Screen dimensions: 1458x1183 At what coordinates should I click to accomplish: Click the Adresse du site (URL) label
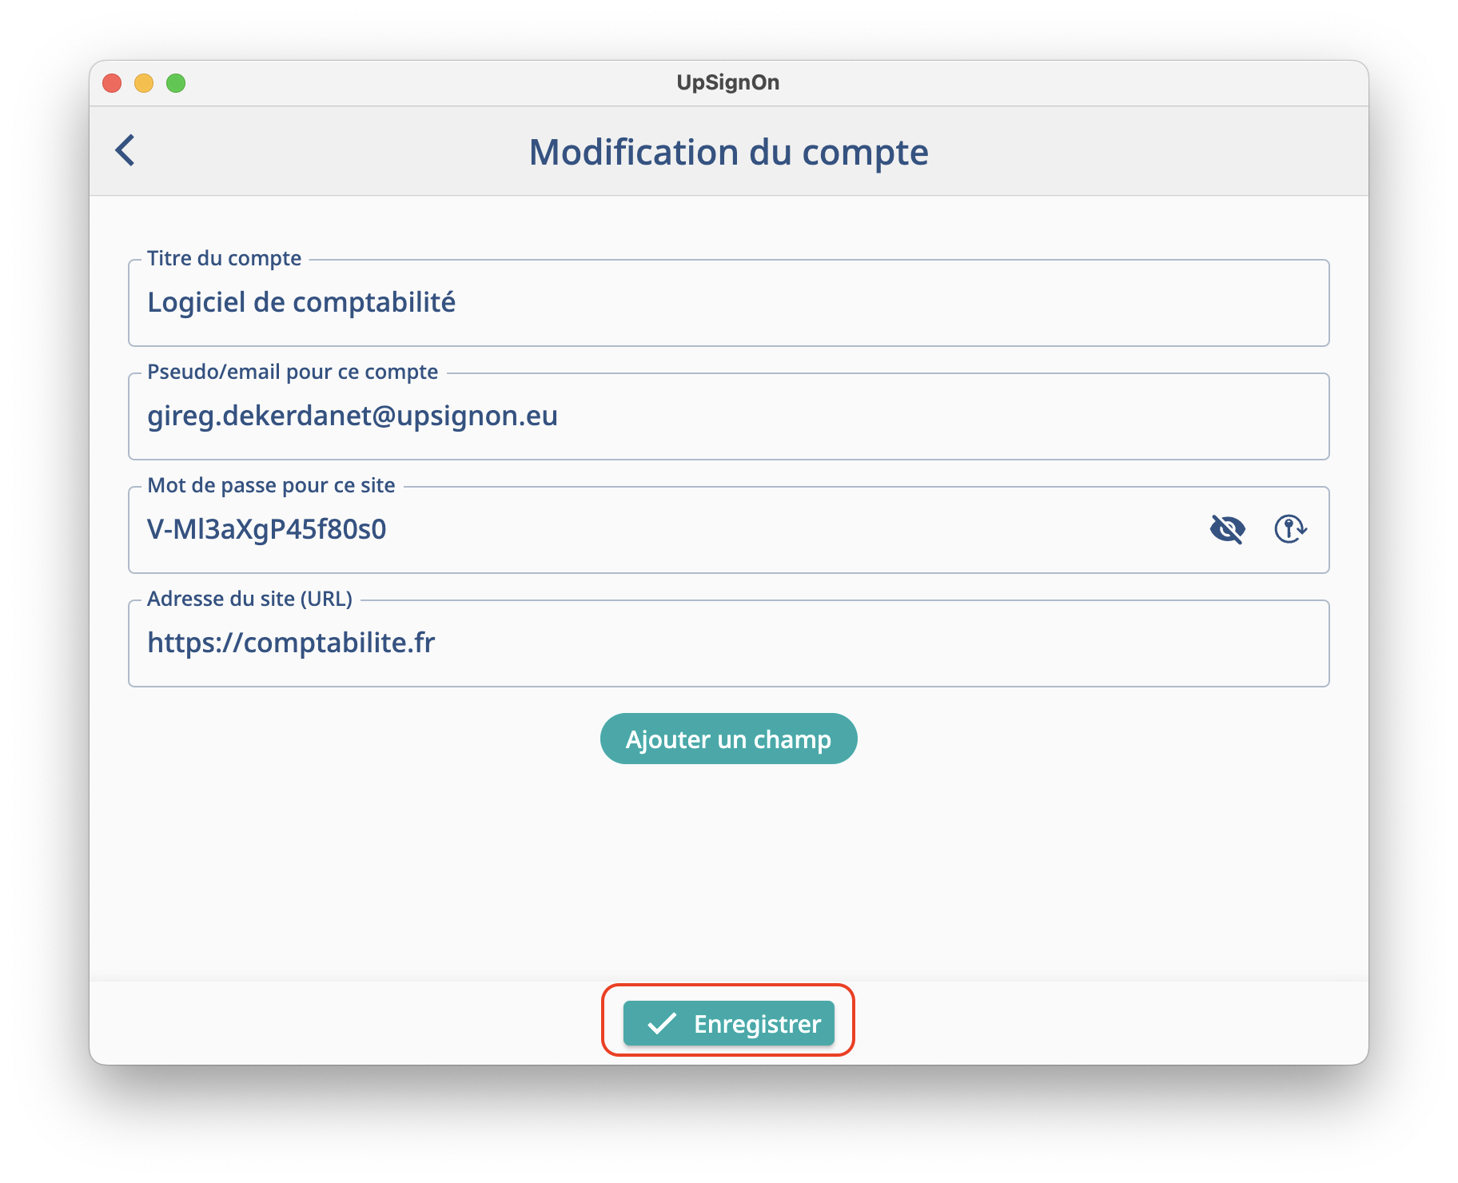tap(249, 599)
